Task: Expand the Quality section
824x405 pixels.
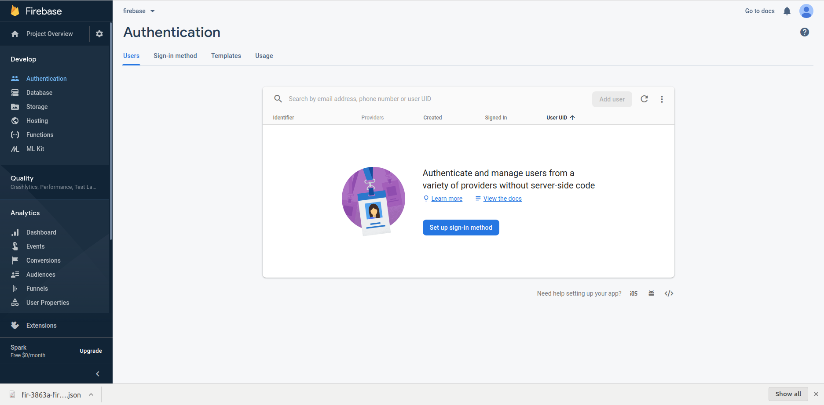Action: pos(55,182)
